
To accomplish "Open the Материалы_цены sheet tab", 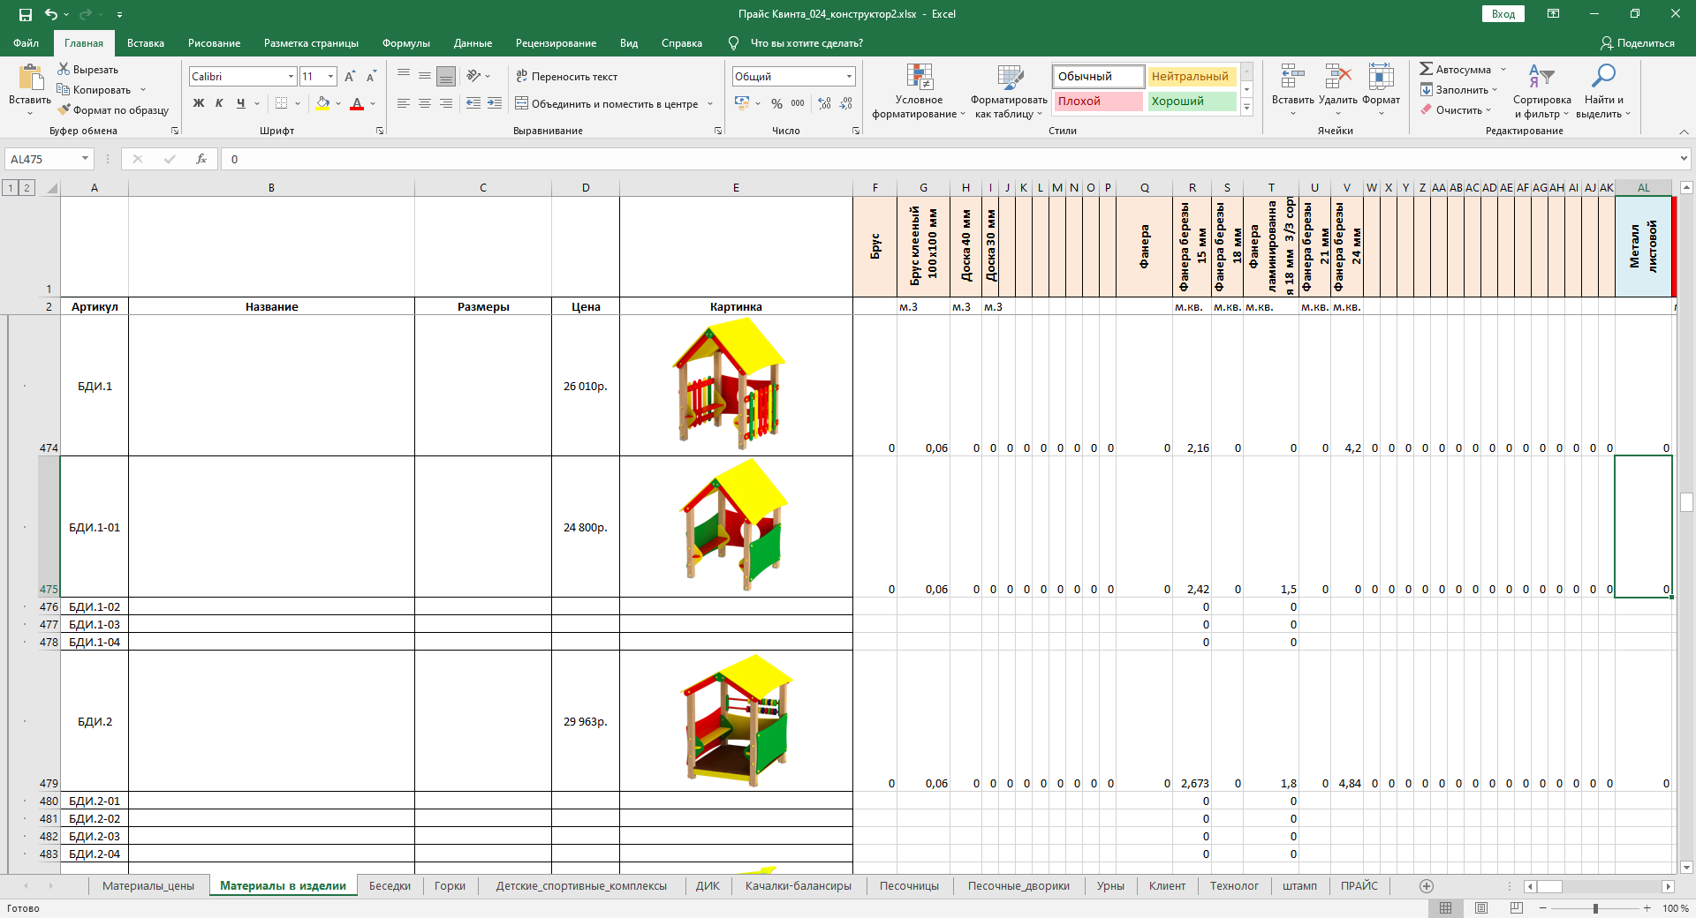I will coord(148,886).
